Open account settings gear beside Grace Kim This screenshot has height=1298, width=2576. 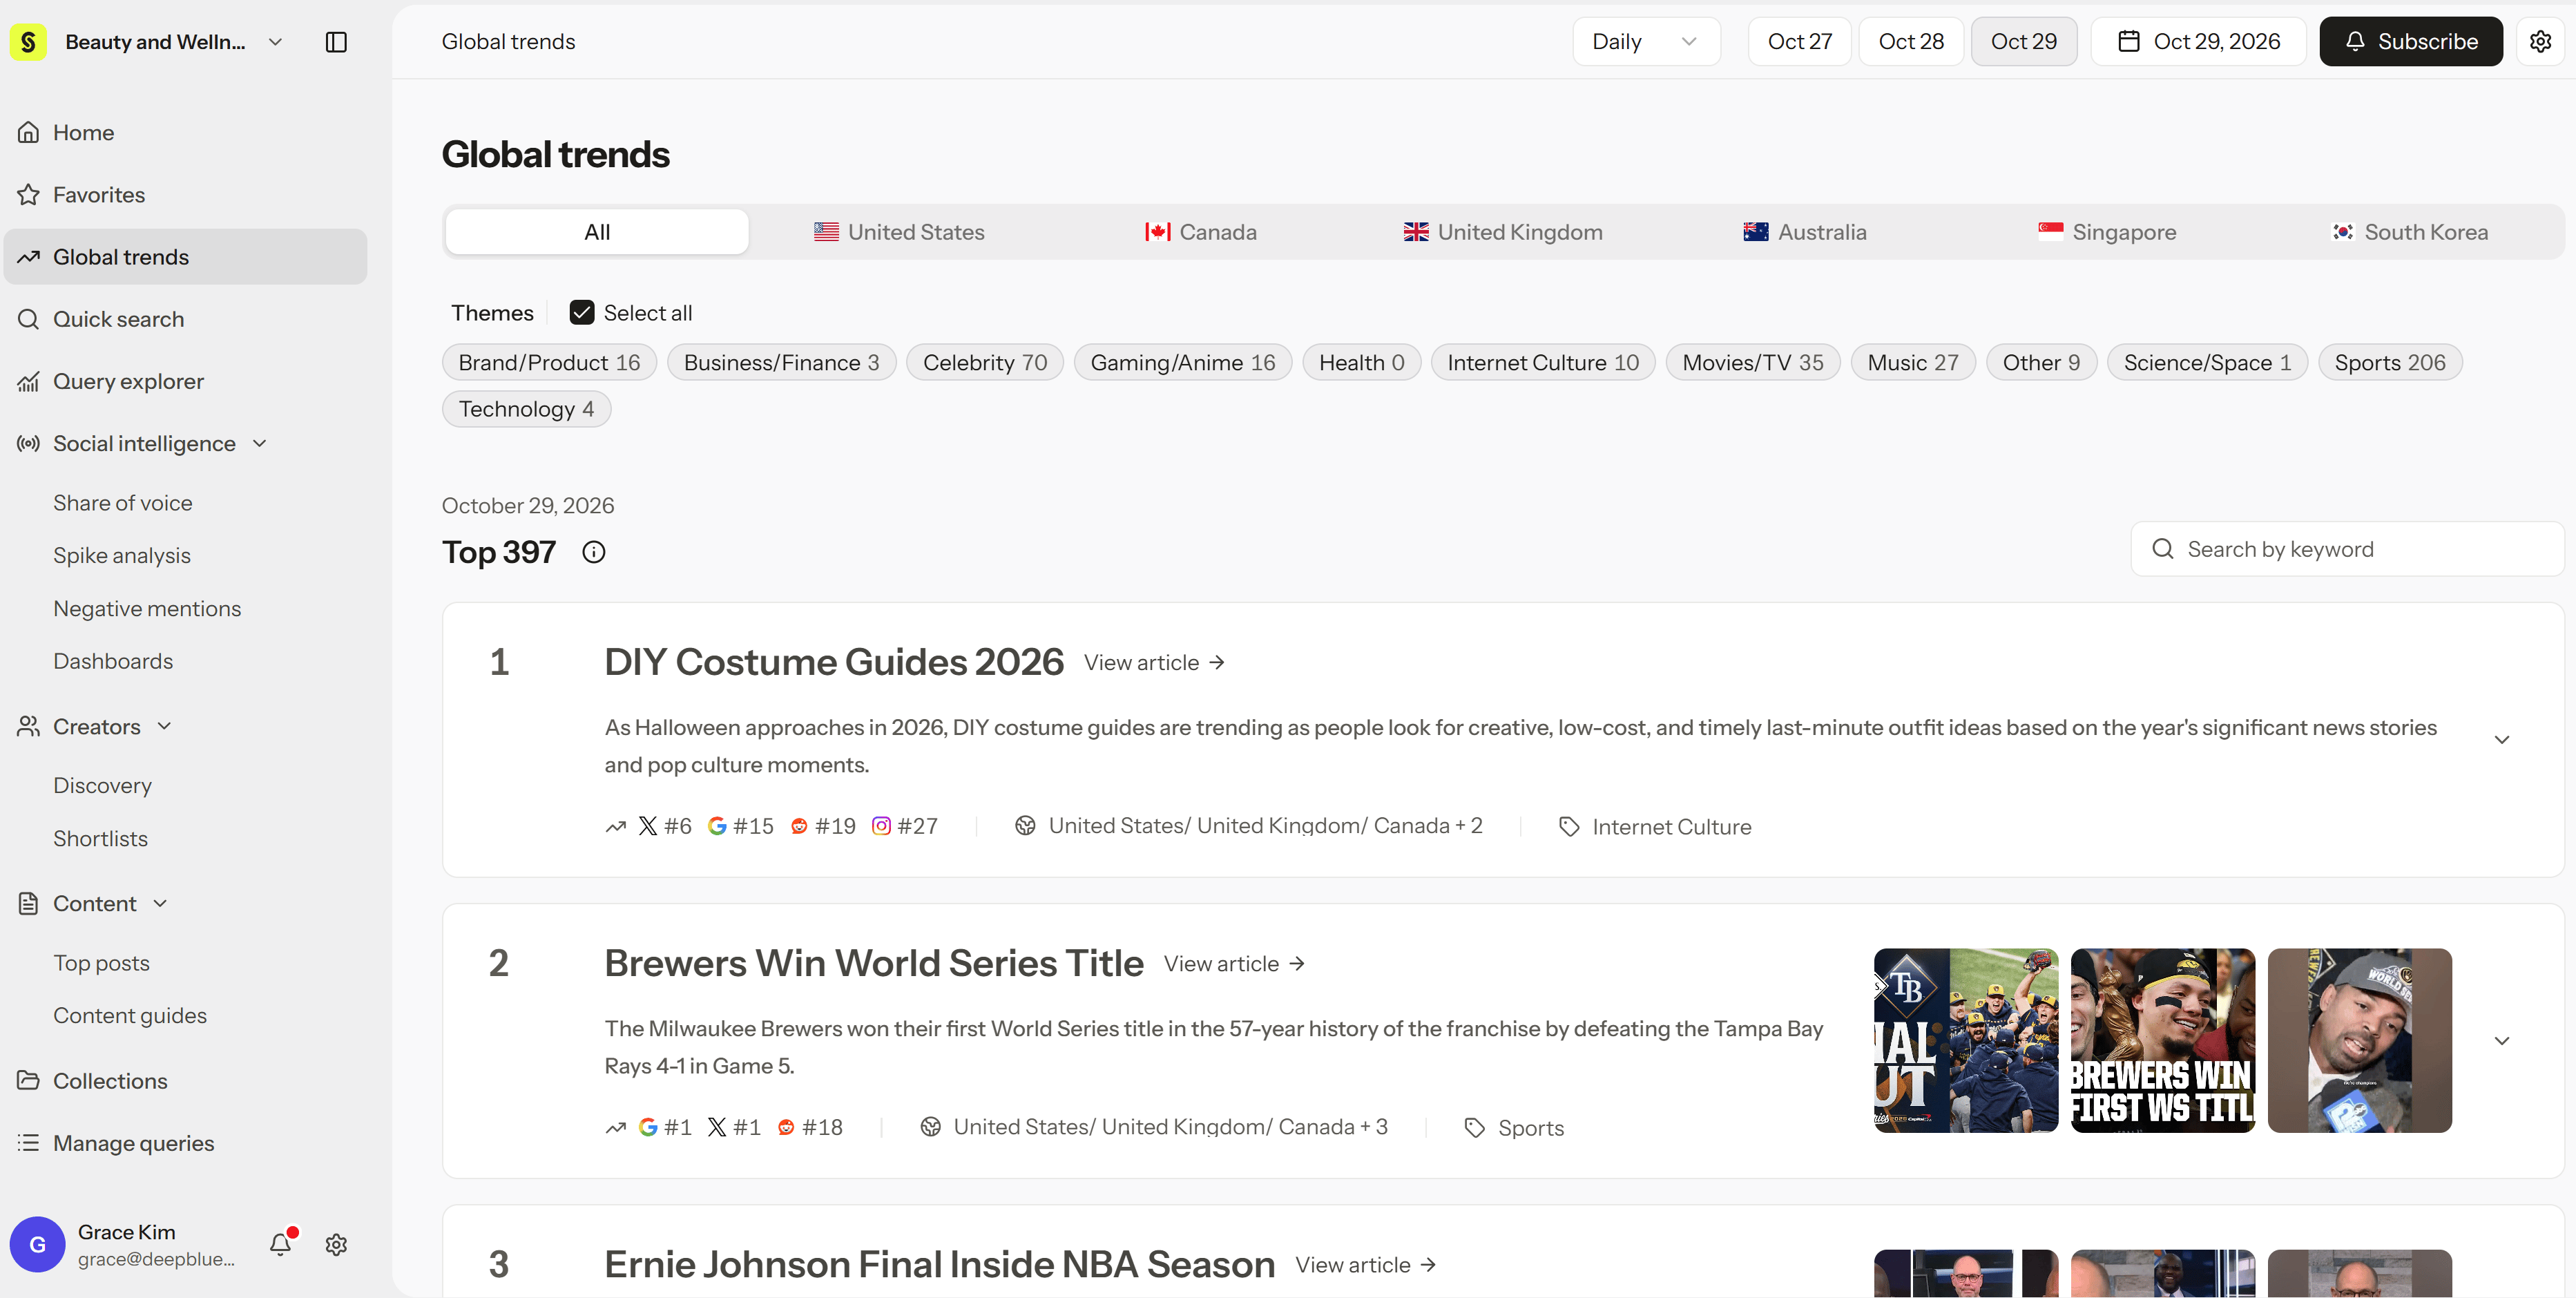(x=336, y=1244)
